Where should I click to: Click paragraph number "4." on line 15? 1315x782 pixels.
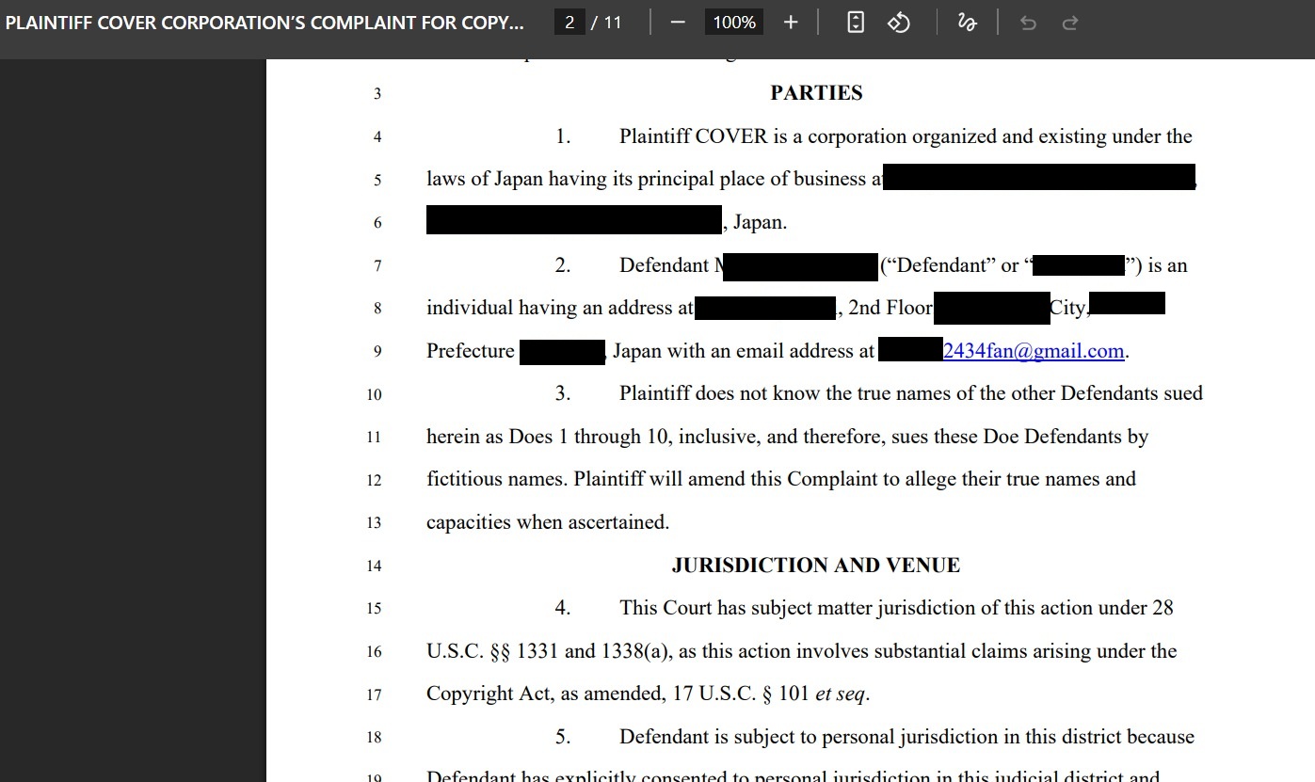563,608
